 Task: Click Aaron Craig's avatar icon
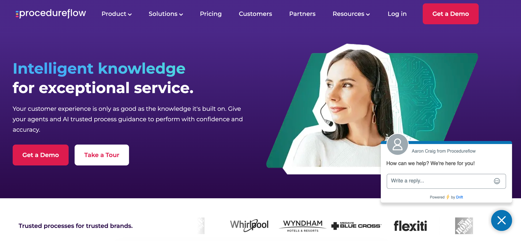coord(397,144)
